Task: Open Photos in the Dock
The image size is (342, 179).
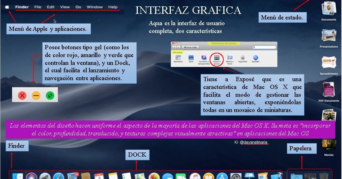Action: (154, 175)
